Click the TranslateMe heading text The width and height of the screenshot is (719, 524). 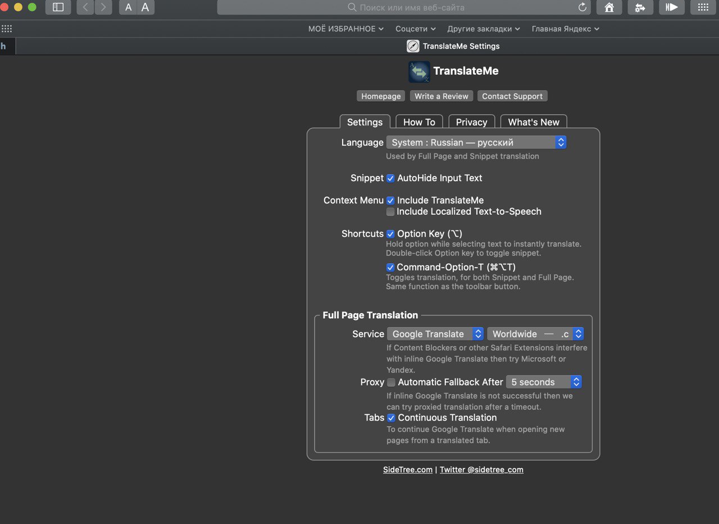(466, 71)
